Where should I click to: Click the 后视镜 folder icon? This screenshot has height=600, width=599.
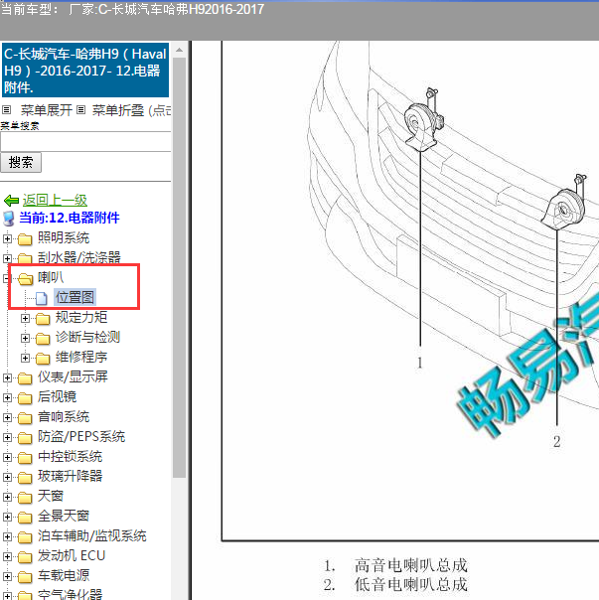point(25,398)
